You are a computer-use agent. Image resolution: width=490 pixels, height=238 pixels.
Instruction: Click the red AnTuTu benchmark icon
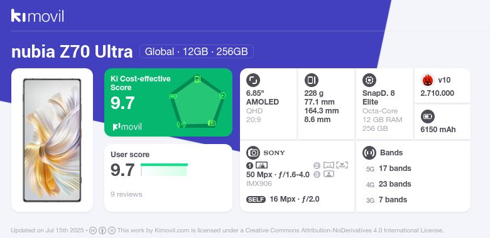pos(428,80)
